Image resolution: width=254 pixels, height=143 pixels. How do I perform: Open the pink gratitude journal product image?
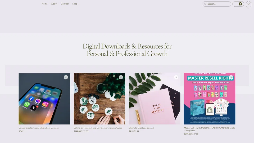point(155,99)
